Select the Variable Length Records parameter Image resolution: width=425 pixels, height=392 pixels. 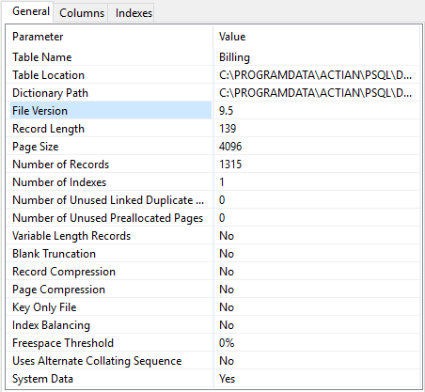click(71, 236)
